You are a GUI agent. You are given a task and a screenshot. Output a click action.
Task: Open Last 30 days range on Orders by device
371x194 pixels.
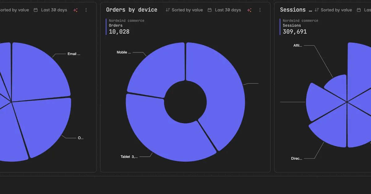224,10
